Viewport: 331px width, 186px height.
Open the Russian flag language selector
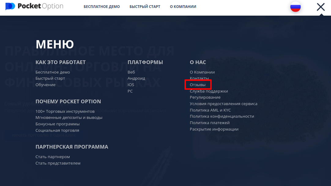(x=295, y=7)
